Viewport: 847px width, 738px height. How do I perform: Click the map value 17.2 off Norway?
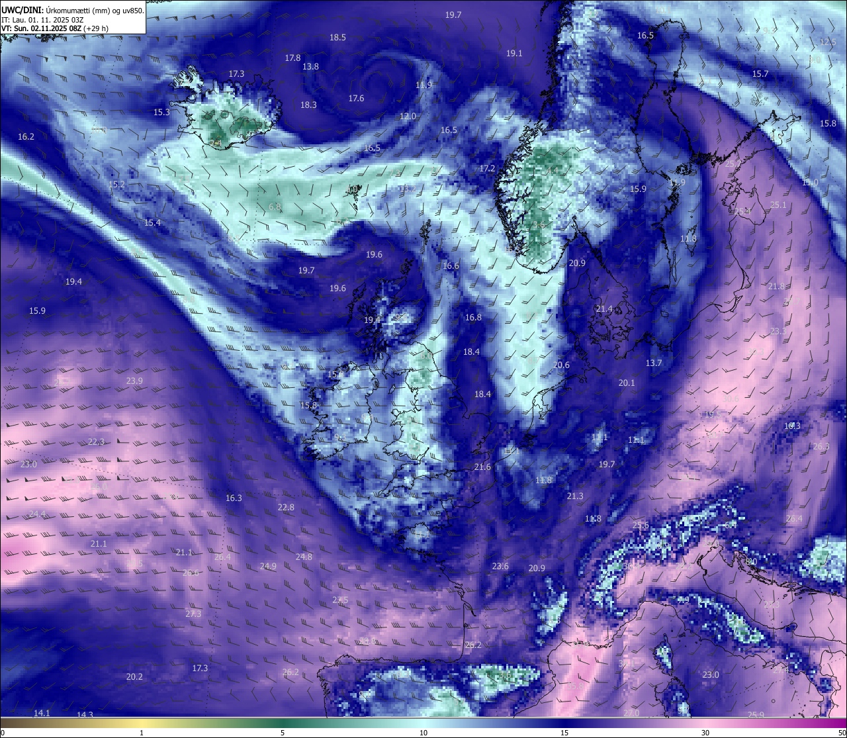point(487,169)
